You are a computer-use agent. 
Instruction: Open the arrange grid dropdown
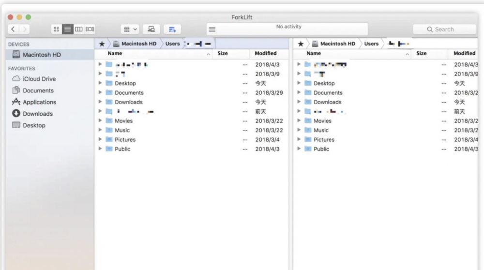click(130, 29)
